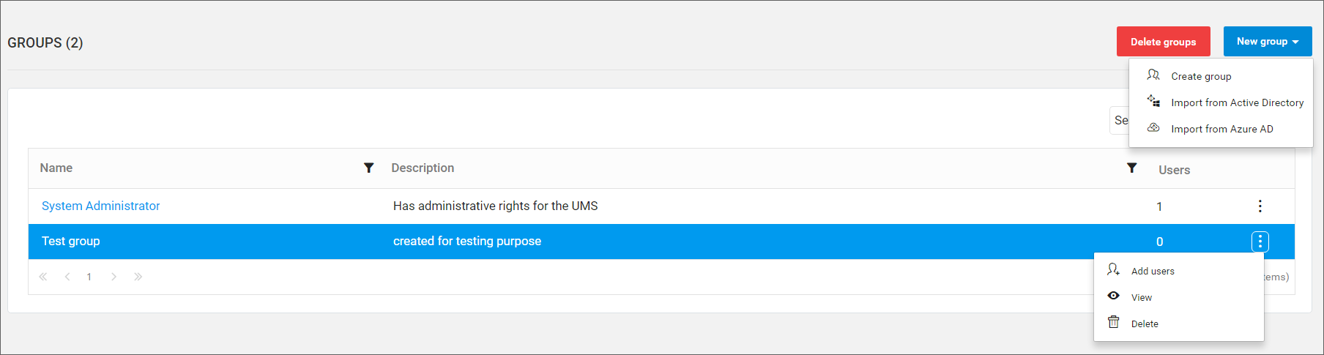Click the Create group icon
Screen dimensions: 1324x355
click(1153, 75)
